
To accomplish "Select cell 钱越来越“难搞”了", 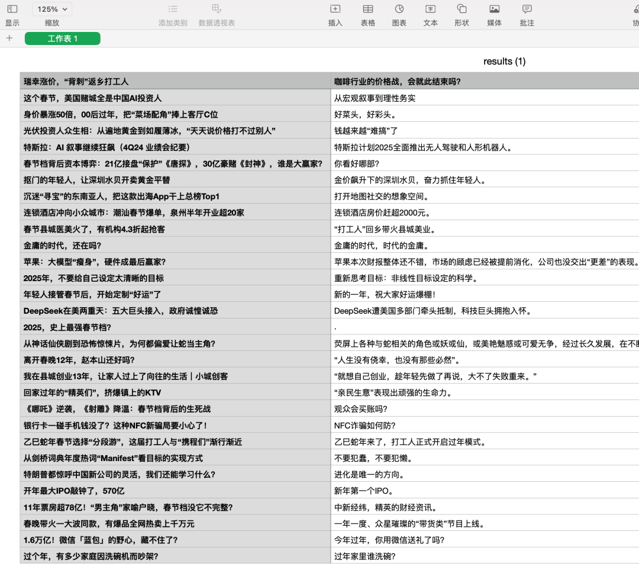I will [x=485, y=130].
